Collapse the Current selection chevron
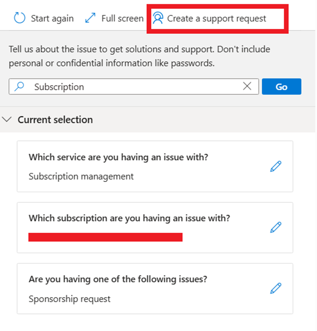The width and height of the screenshot is (317, 331). [x=7, y=120]
